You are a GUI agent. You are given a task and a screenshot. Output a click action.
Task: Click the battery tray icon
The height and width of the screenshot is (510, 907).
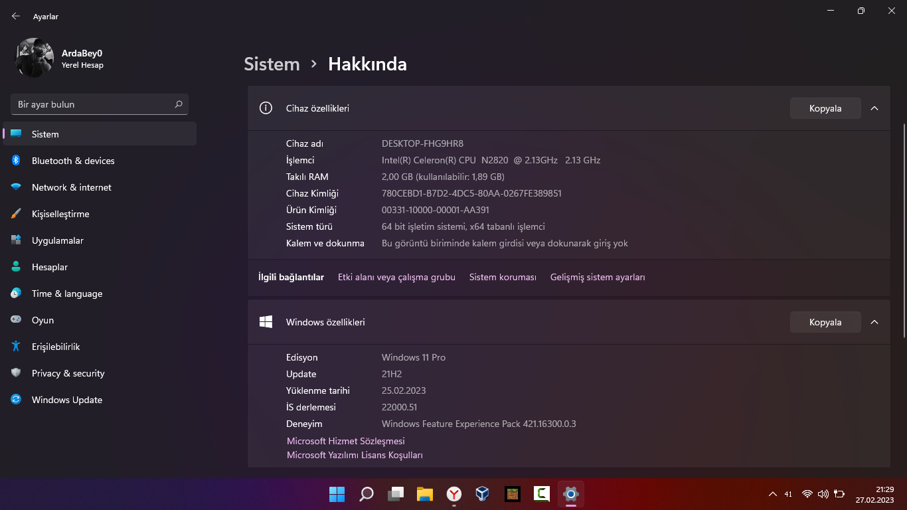click(839, 494)
